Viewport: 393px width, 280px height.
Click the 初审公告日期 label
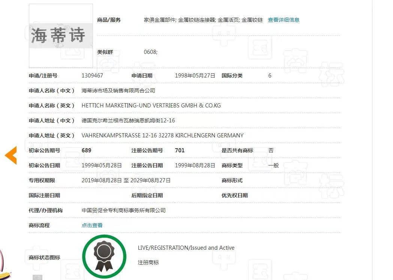pyautogui.click(x=44, y=165)
